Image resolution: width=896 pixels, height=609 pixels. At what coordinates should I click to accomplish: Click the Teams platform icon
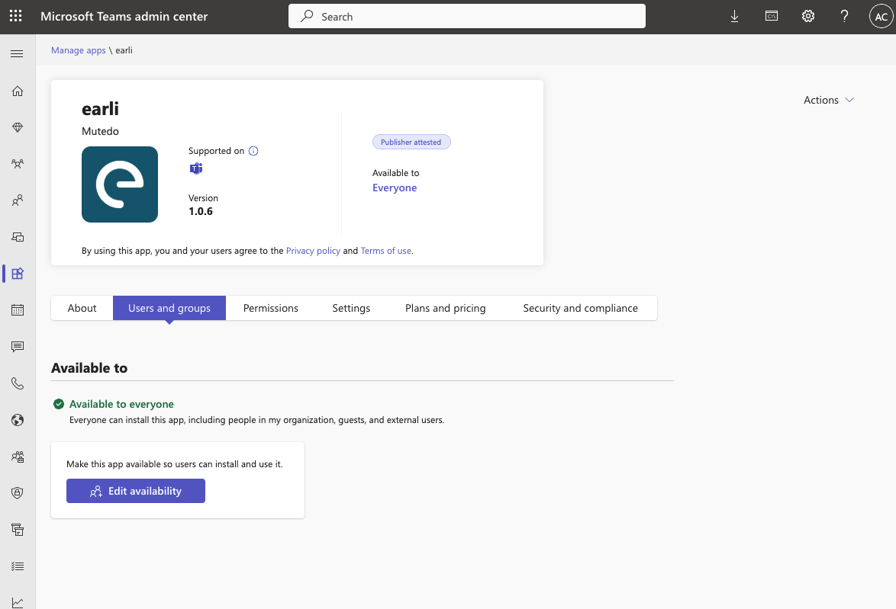(x=196, y=168)
